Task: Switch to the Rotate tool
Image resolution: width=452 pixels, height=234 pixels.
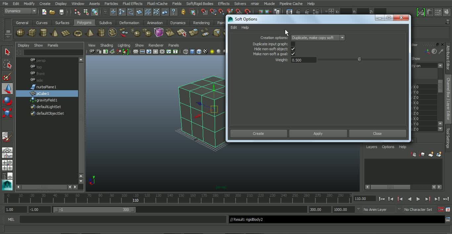Action: click(x=7, y=101)
